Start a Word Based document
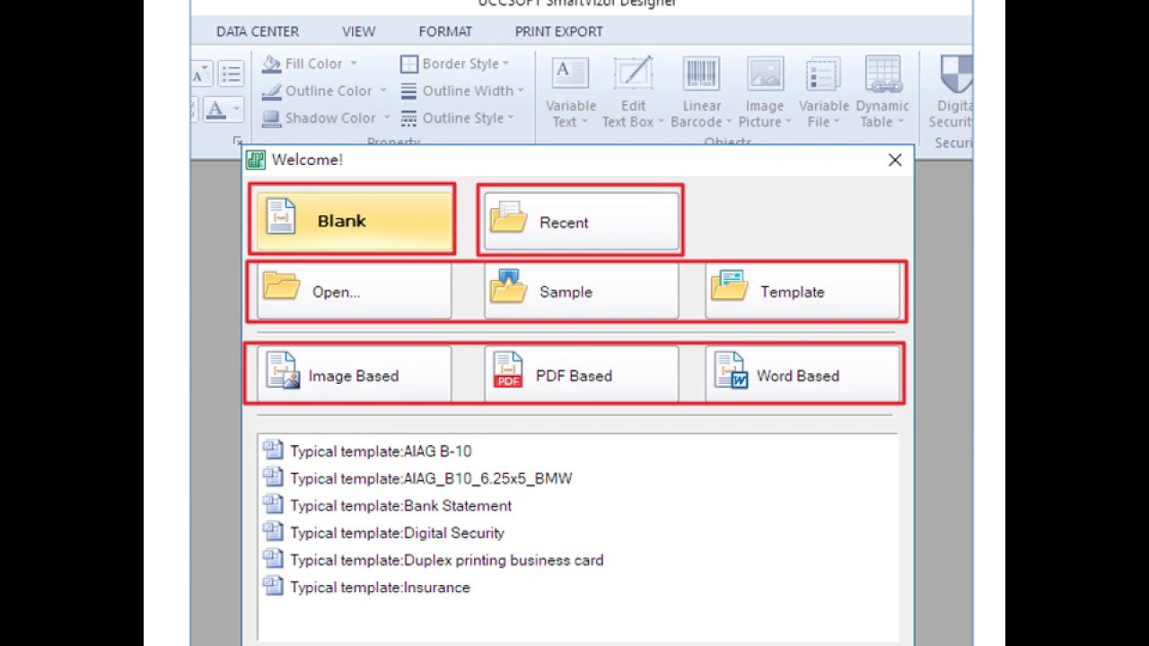 pyautogui.click(x=803, y=375)
